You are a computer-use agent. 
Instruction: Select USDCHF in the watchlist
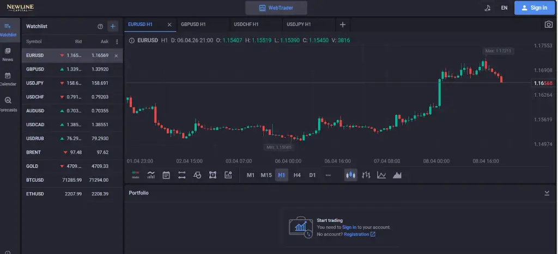tap(72, 97)
